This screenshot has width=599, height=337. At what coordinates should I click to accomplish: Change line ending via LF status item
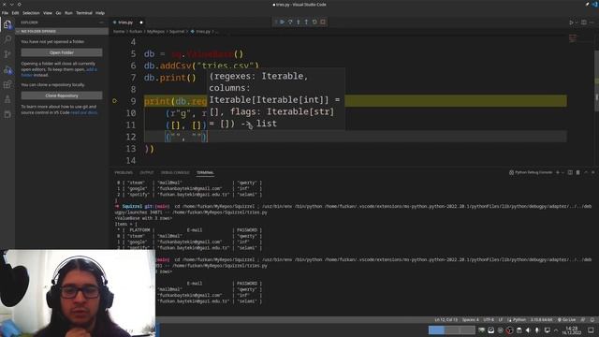pos(501,320)
